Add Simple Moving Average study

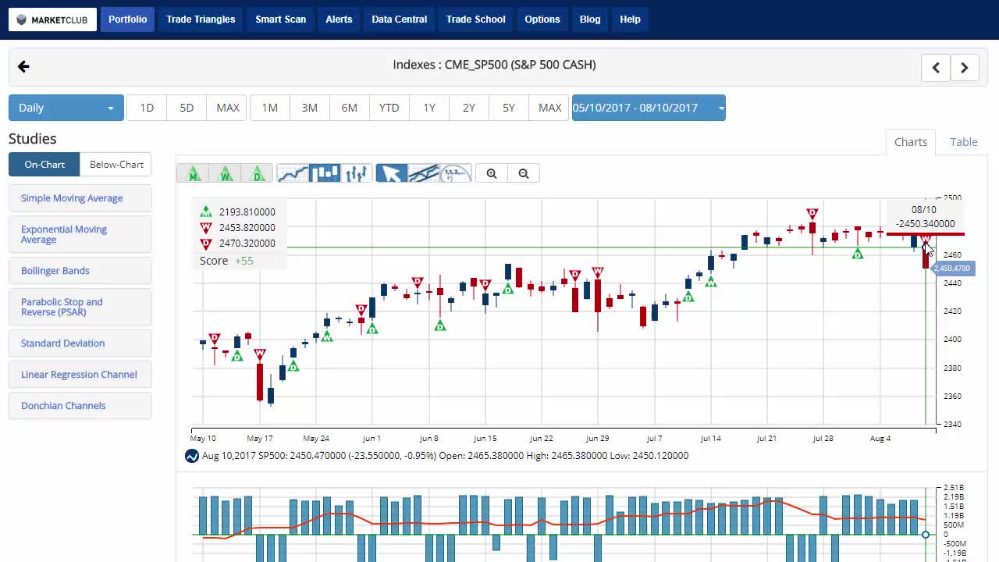[80, 198]
